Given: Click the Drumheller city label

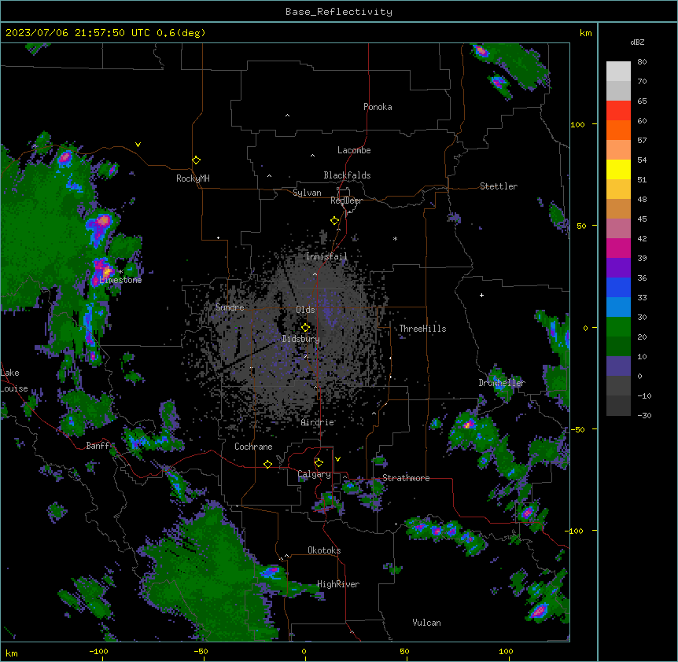Looking at the screenshot, I should pos(502,382).
